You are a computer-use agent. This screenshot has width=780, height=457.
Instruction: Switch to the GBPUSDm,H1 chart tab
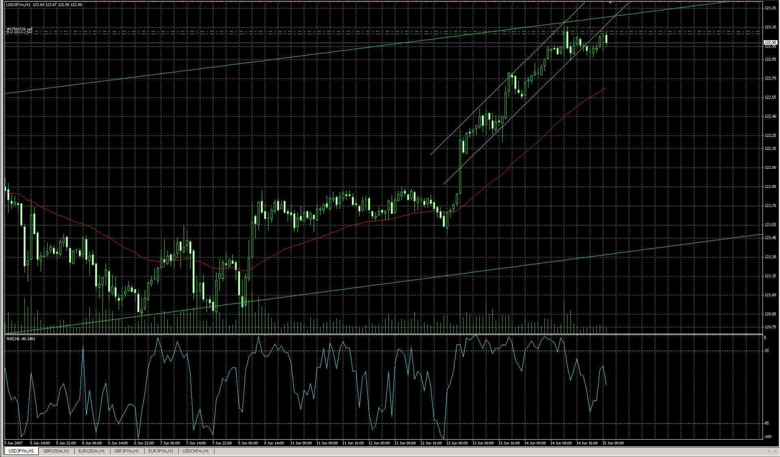(x=56, y=451)
